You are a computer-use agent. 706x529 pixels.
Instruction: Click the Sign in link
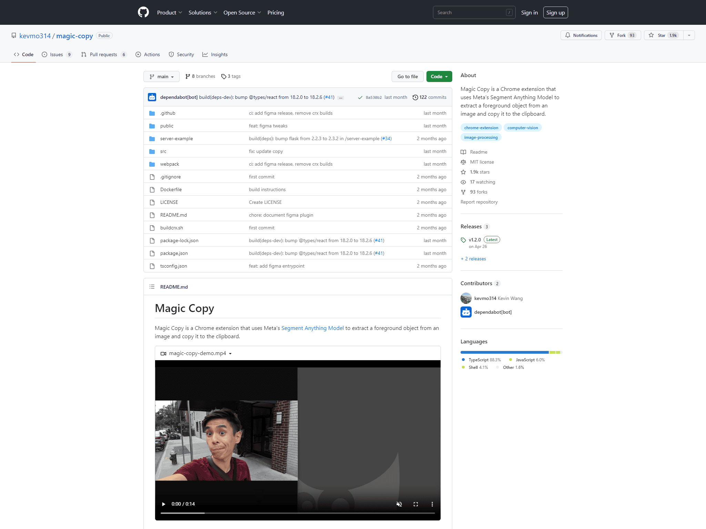tap(529, 12)
